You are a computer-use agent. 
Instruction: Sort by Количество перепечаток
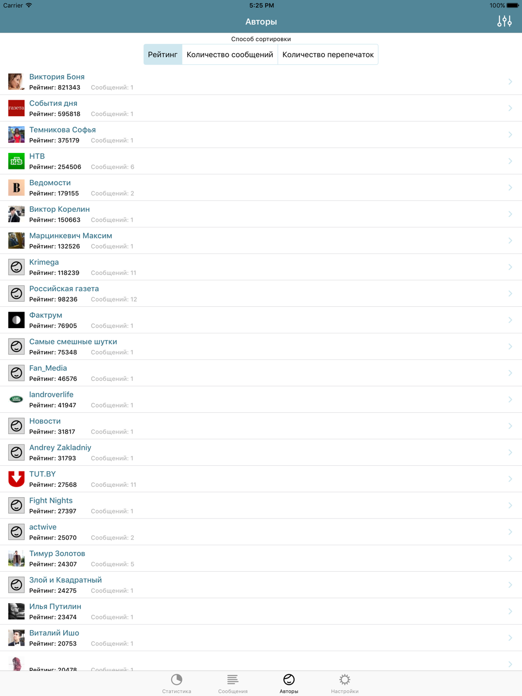328,54
